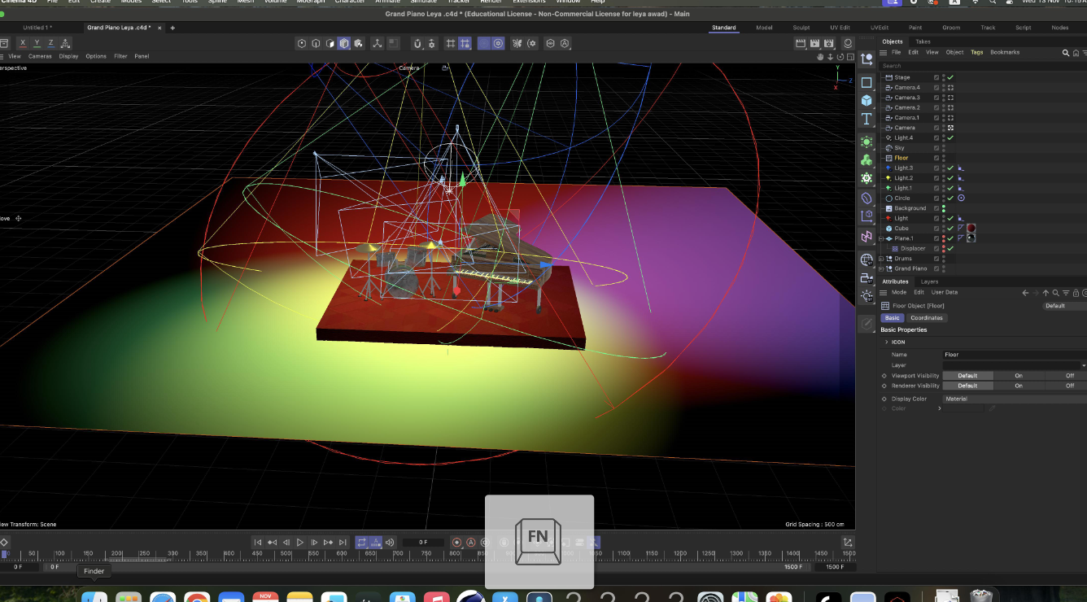Go to start of animation
Screen dimensions: 1087x602
click(258, 543)
